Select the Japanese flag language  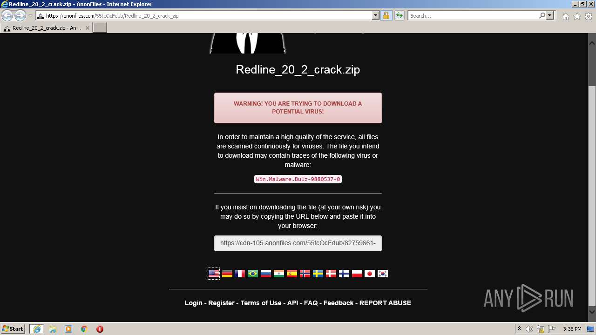point(370,274)
